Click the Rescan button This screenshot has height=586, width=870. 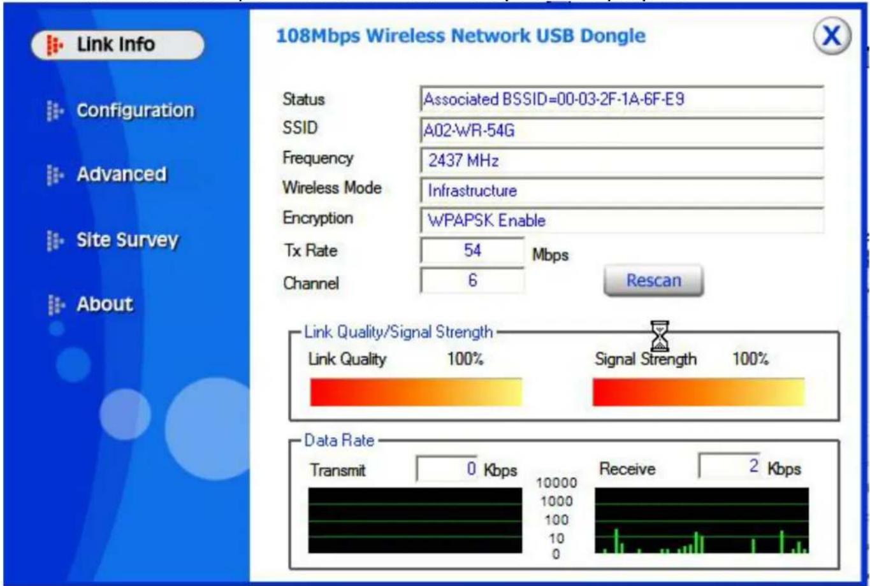click(x=653, y=281)
